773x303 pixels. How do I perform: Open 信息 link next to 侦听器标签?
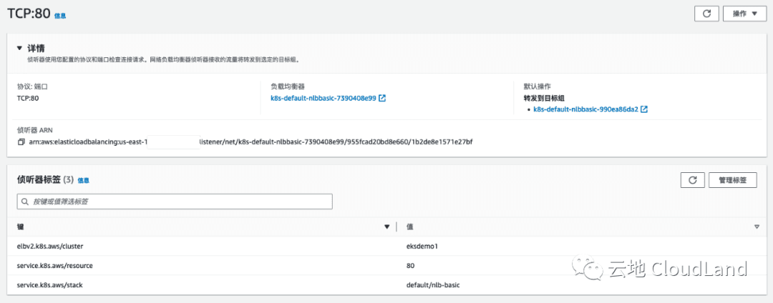(x=84, y=181)
